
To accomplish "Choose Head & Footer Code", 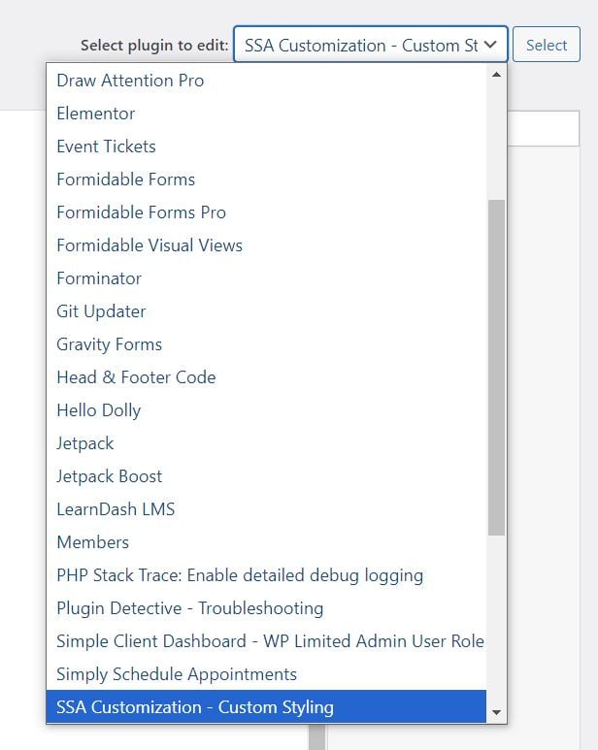I will (266, 377).
